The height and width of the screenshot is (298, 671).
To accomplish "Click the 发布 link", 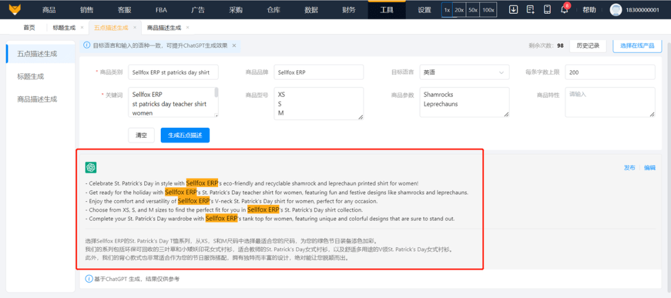I will [x=629, y=168].
